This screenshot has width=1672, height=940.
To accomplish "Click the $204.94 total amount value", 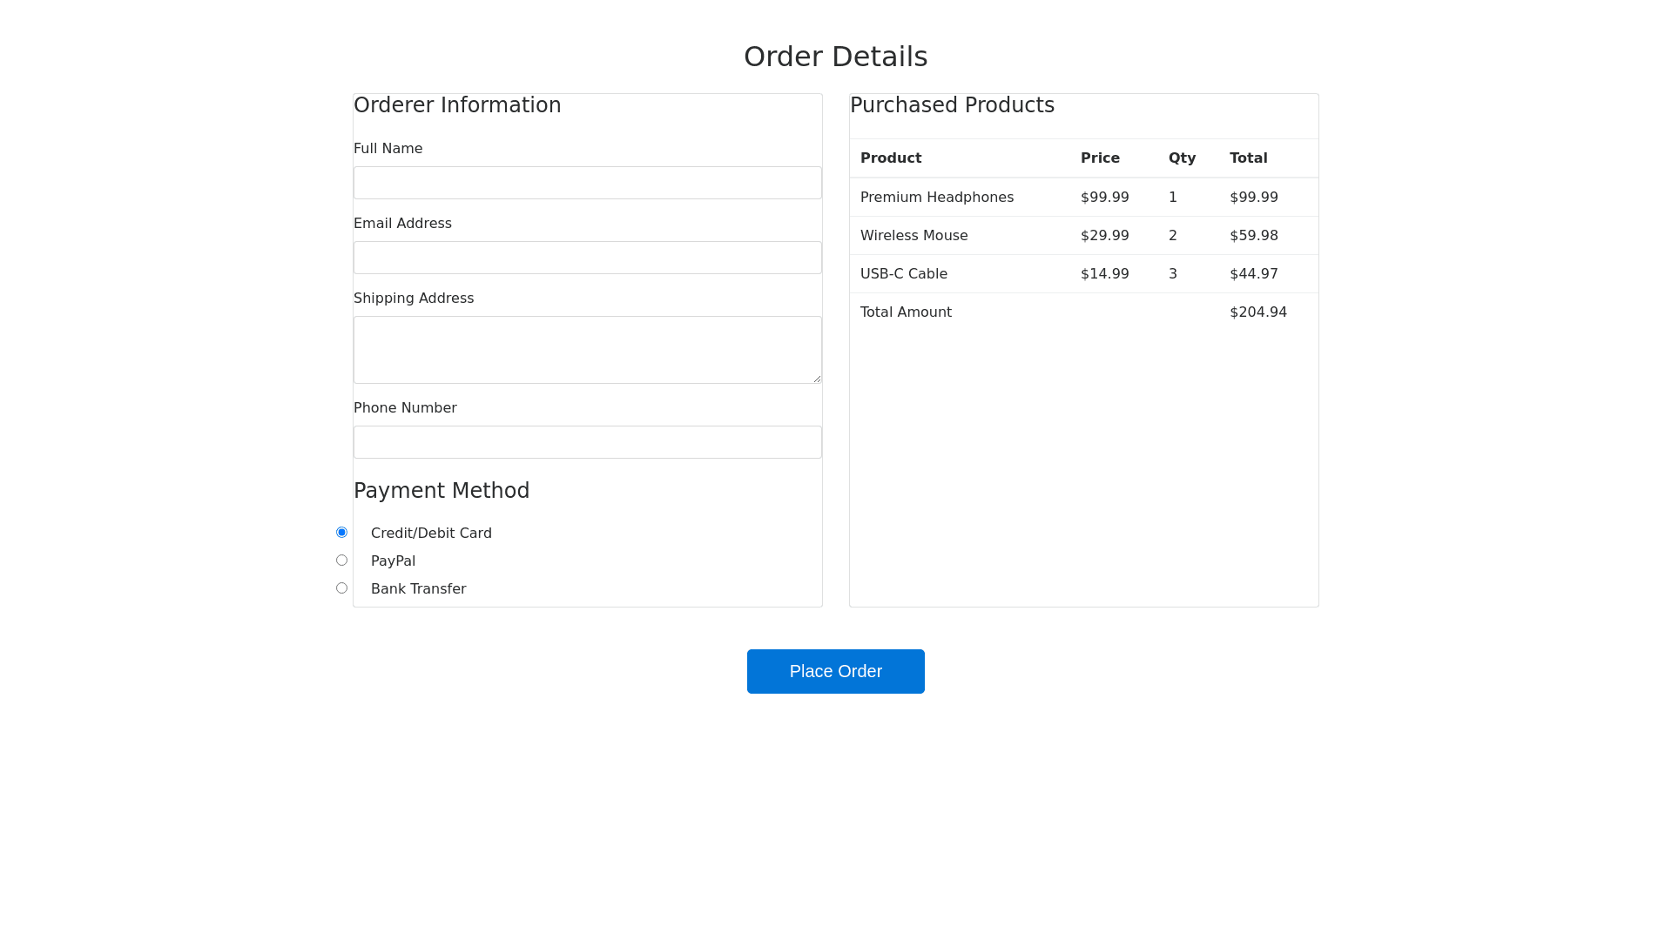I will pos(1257,312).
